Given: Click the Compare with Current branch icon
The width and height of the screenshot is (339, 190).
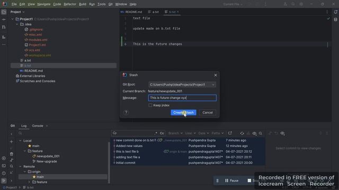Looking at the screenshot, I should point(12,160).
